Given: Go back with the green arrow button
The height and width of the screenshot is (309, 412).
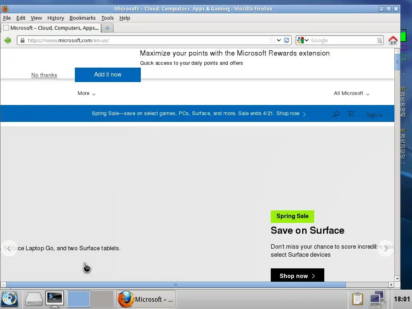Looking at the screenshot, I should click(x=8, y=40).
